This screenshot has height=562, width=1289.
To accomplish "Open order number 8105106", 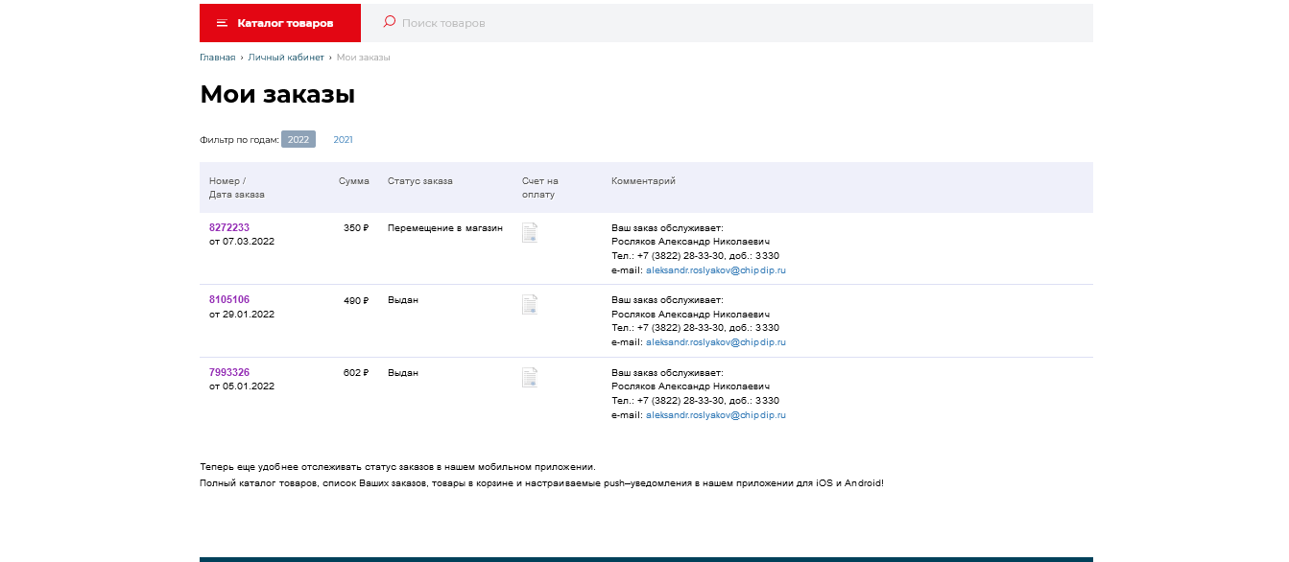I will [229, 300].
